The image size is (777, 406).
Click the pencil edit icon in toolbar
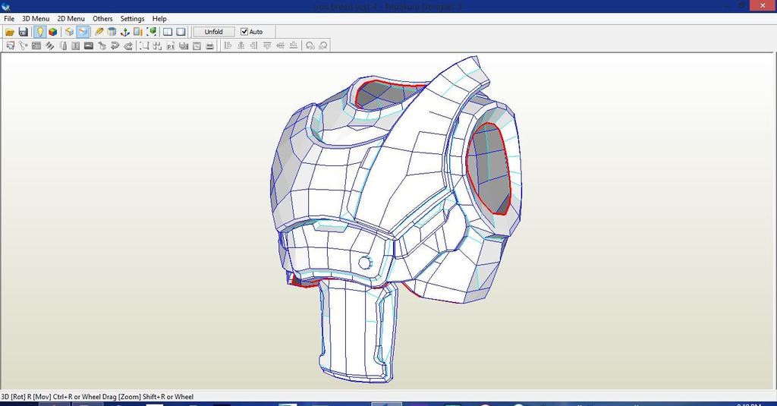click(x=99, y=32)
